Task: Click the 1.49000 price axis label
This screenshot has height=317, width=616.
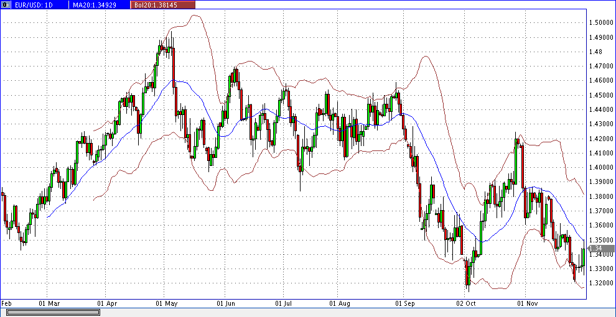Action: (x=601, y=37)
